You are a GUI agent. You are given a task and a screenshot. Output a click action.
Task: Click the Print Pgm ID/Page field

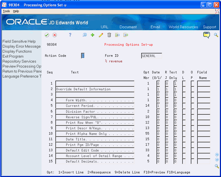click(x=95, y=145)
